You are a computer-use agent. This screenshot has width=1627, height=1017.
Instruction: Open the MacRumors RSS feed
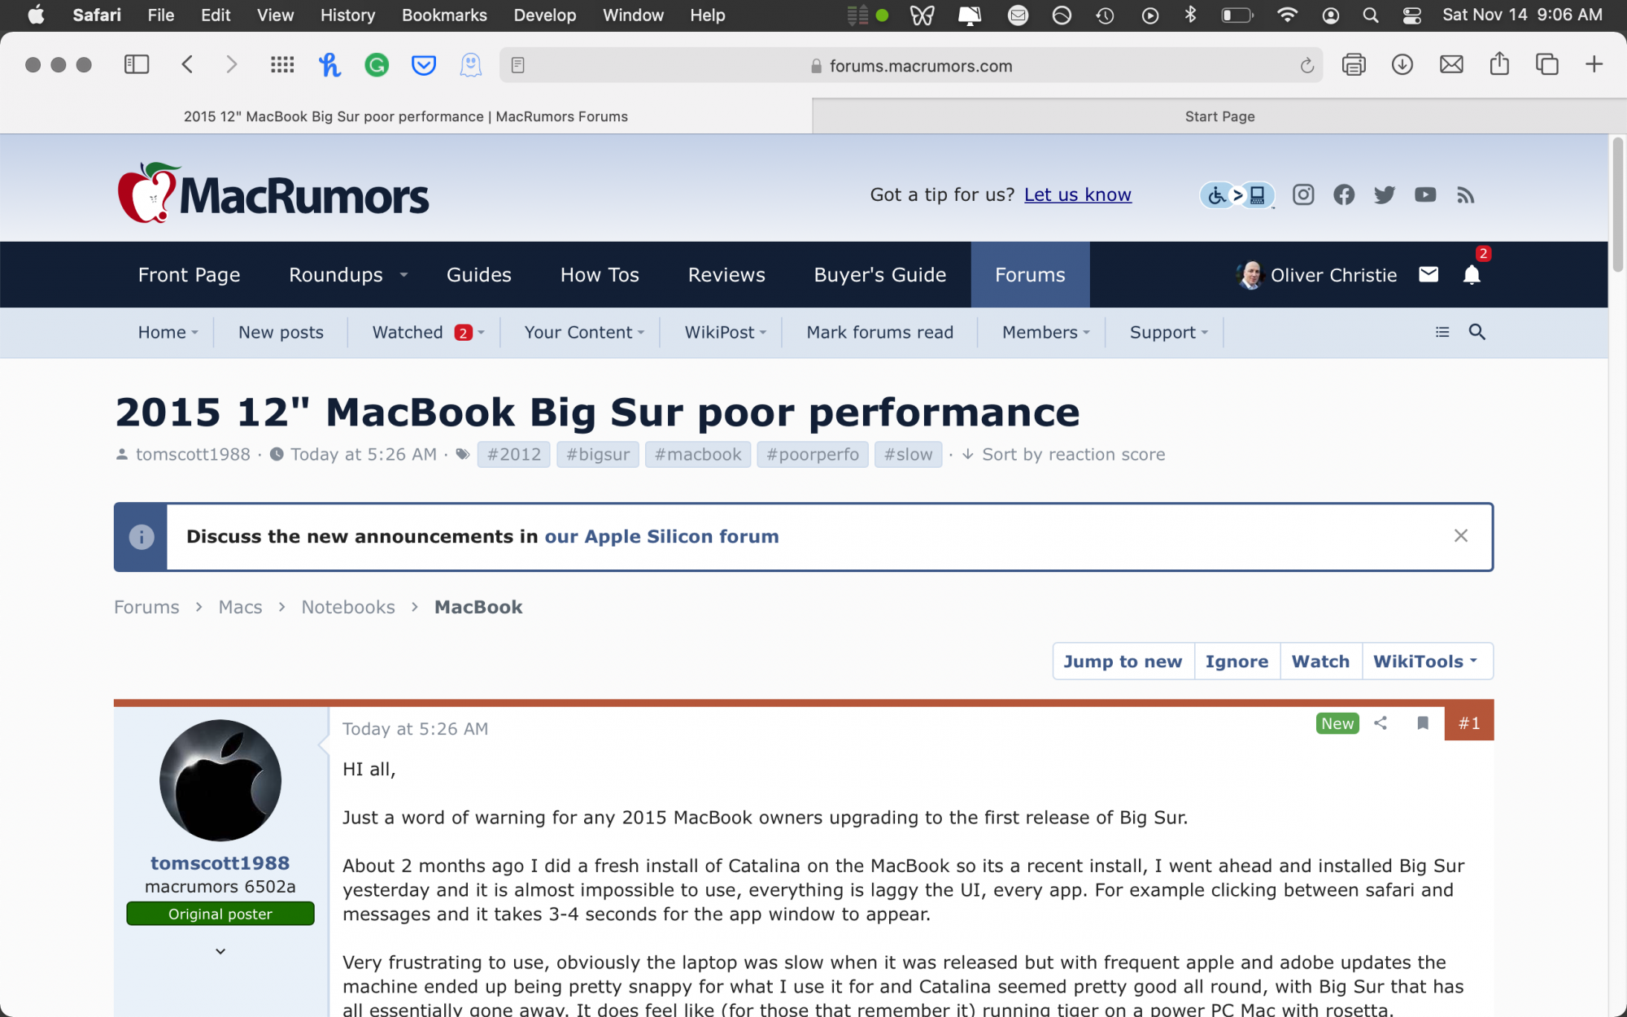pos(1466,195)
